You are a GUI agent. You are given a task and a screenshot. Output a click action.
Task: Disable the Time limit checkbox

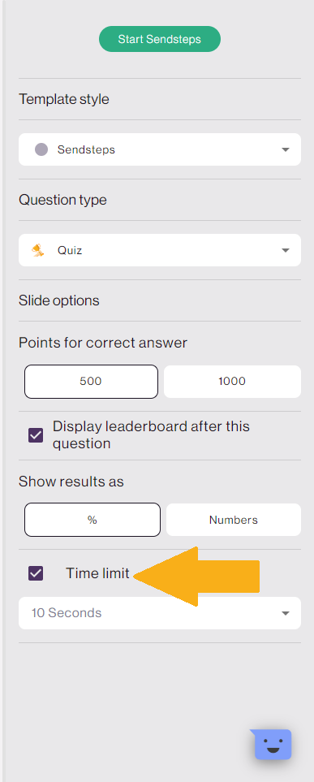[x=36, y=573]
